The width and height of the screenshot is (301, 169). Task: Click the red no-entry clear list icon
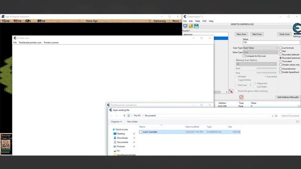click(x=241, y=97)
